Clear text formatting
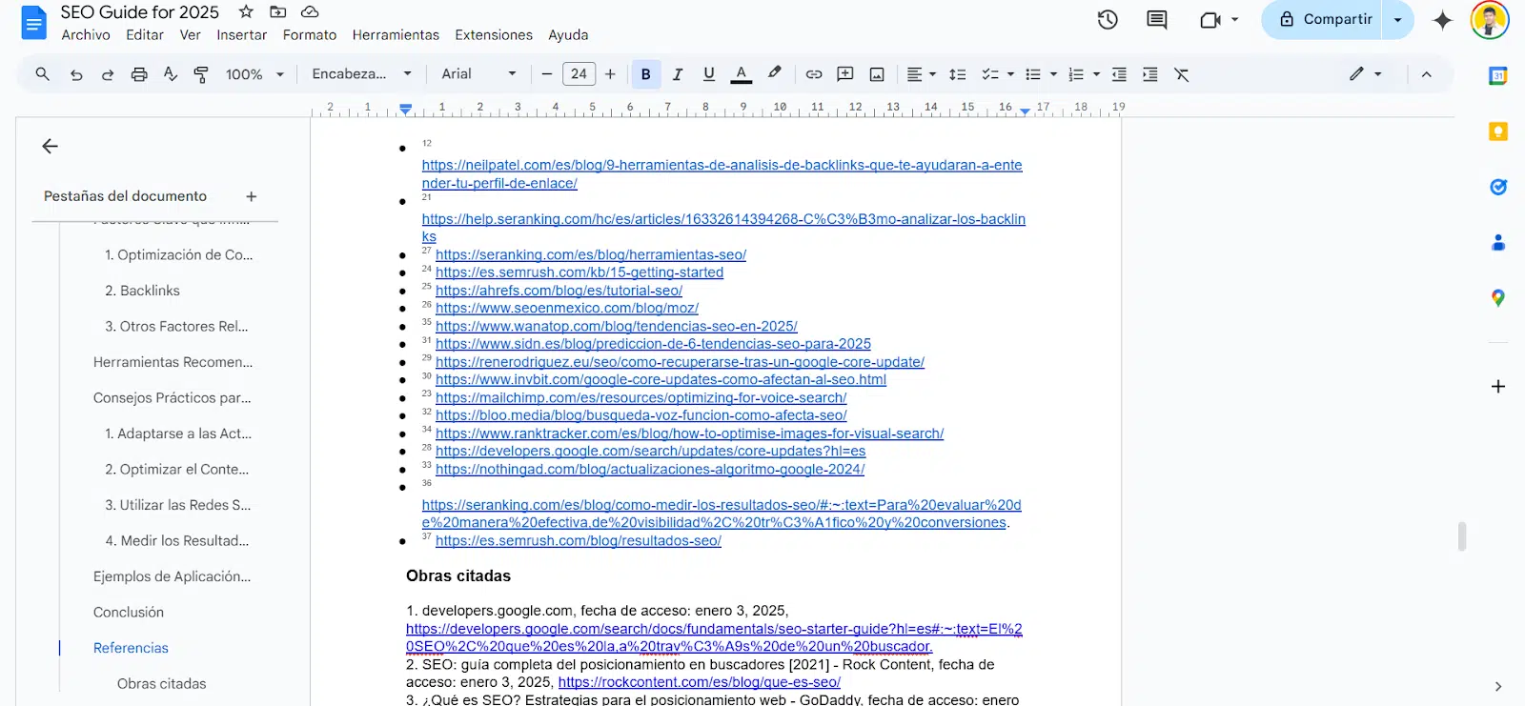This screenshot has height=706, width=1525. coord(1182,74)
